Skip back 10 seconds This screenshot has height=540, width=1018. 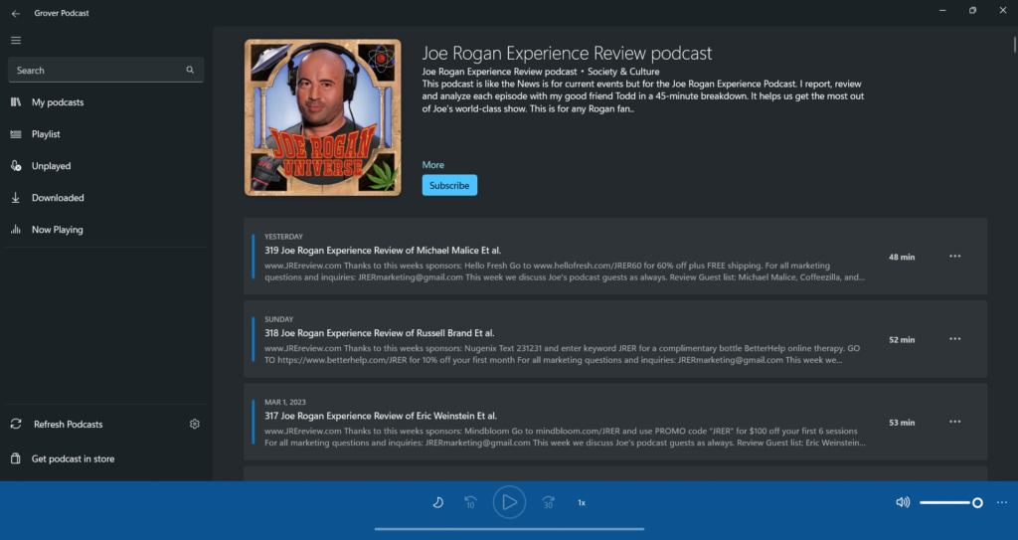point(470,502)
